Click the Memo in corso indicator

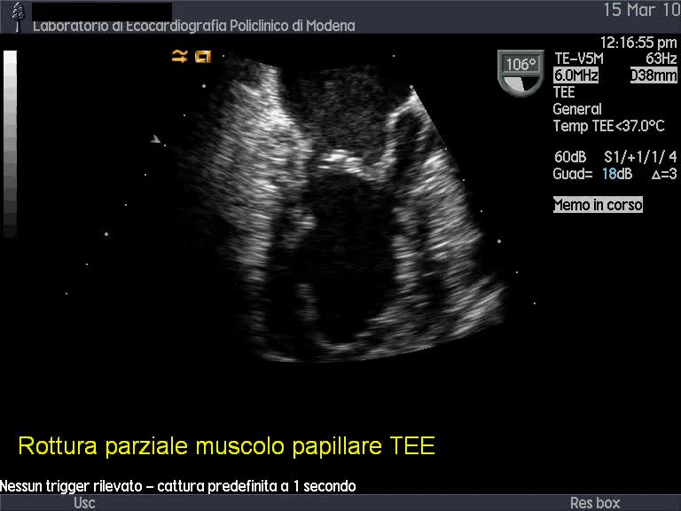coord(598,205)
